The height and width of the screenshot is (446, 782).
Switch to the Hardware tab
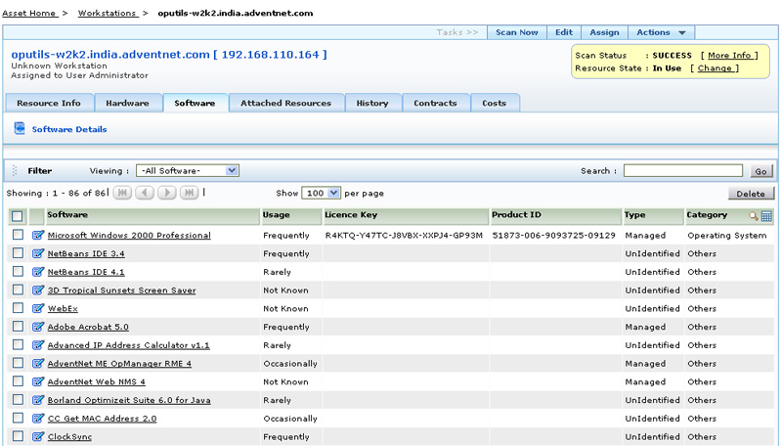point(128,103)
